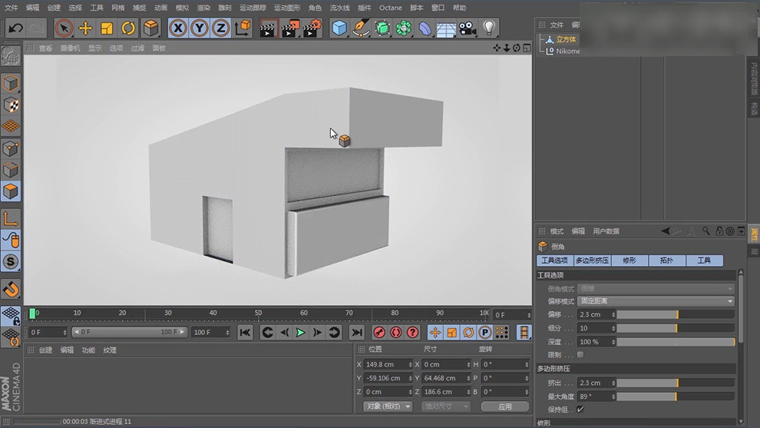Select the Move tool in the top toolbar
This screenshot has width=760, height=428.
(85, 28)
